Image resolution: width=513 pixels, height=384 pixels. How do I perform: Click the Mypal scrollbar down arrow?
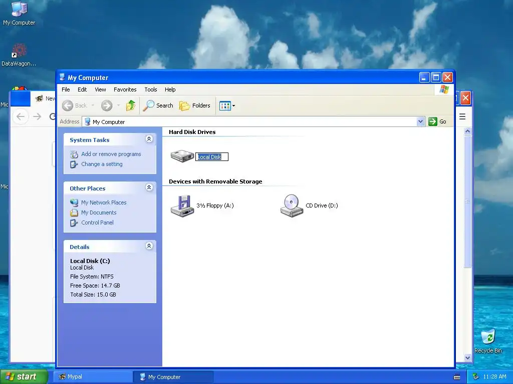[x=468, y=357]
